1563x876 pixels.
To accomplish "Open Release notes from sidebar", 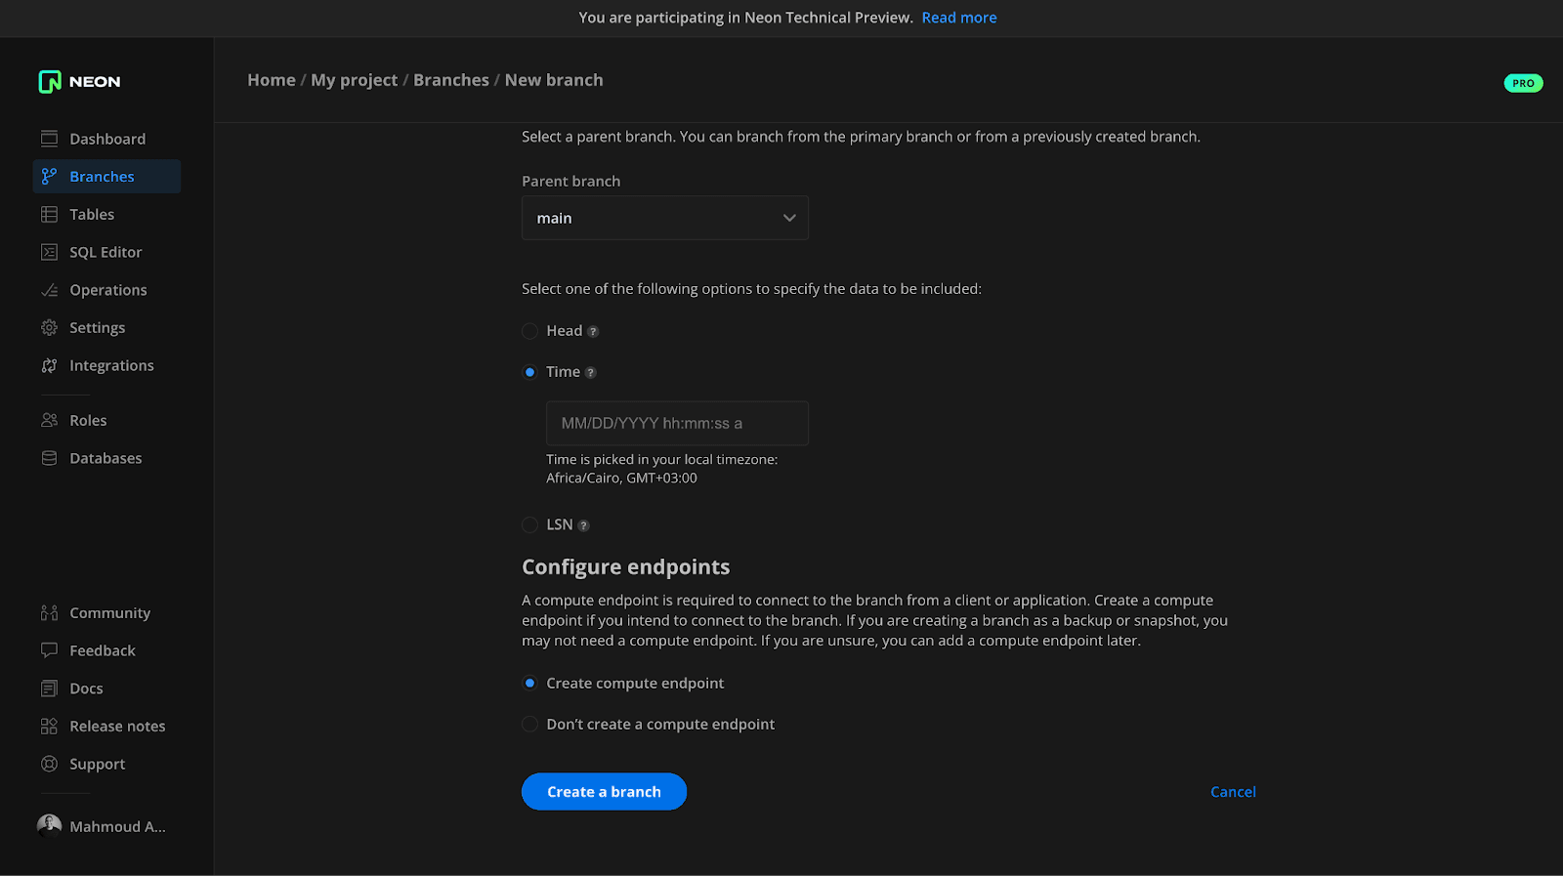I will pyautogui.click(x=117, y=727).
